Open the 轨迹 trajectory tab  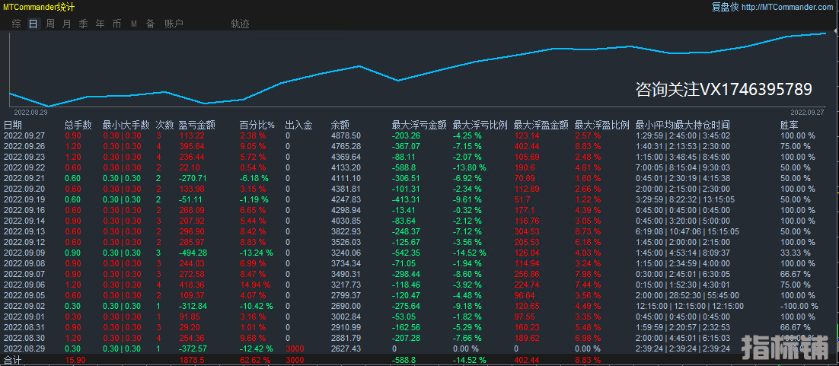241,24
